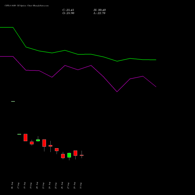The height and width of the screenshot is (195, 195).
Task: Click the purple indicator line
Action: 78,70
